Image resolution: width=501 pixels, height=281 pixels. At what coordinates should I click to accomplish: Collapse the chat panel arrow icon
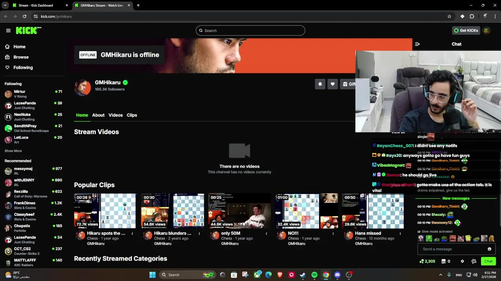tap(417, 44)
